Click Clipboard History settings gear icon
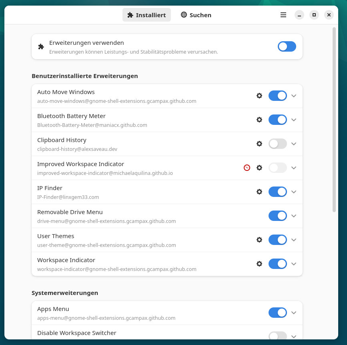Viewport: 347px width, 345px height. pos(259,144)
